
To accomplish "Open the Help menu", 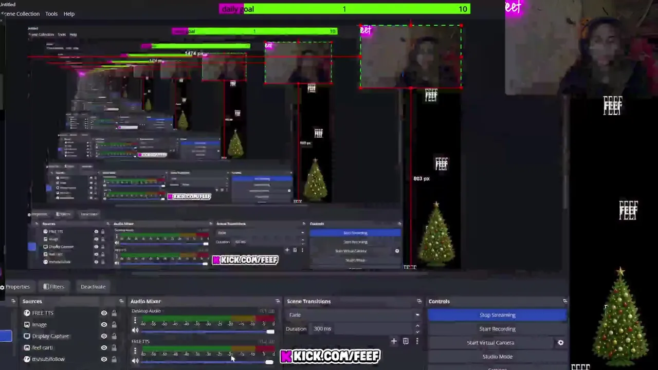I will [69, 14].
